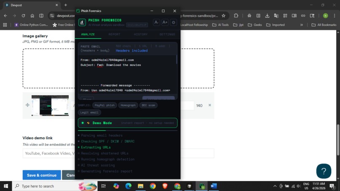This screenshot has height=191, width=340.
Task: Open Task View on taskbar
Action: click(103, 186)
